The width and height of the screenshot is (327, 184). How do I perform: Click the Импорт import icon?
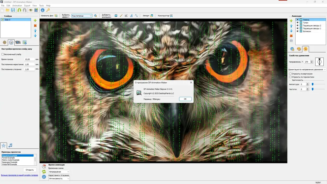[152, 16]
